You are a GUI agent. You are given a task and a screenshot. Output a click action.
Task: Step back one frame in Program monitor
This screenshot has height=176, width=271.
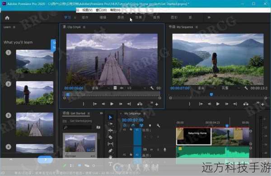[209, 104]
